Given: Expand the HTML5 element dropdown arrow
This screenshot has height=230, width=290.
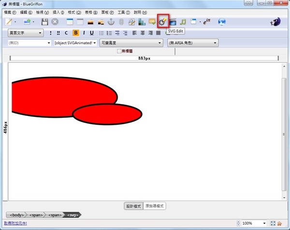Looking at the screenshot, I should [200, 22].
